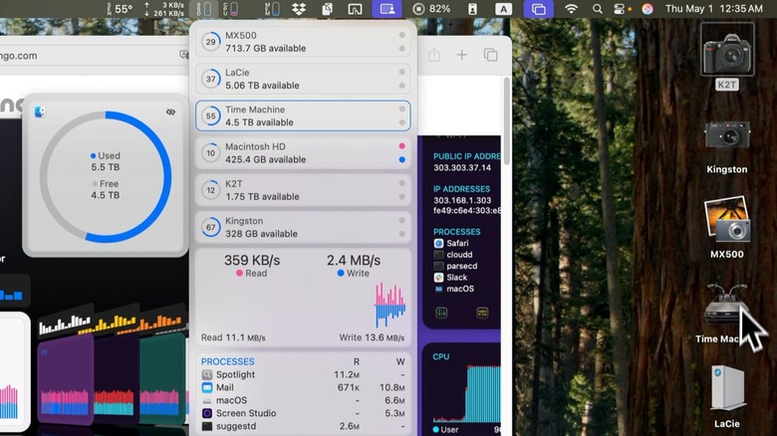This screenshot has height=436, width=777.
Task: Select the suggestd process row
Action: pyautogui.click(x=303, y=426)
